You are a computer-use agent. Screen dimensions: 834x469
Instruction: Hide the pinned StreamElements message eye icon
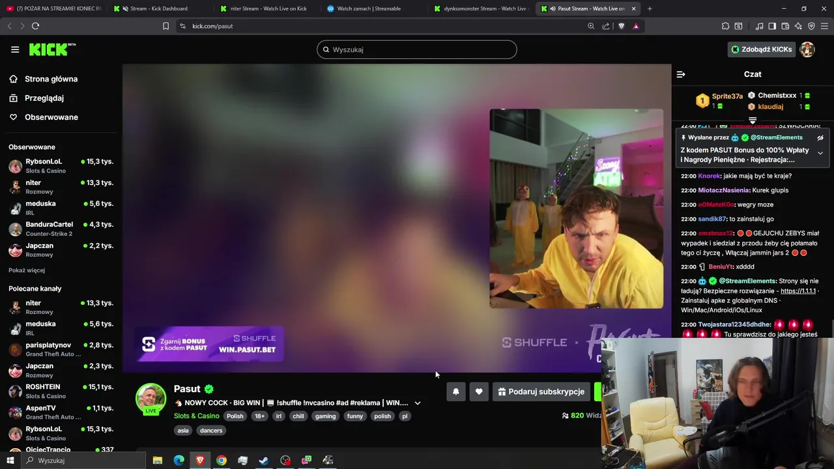[820, 137]
